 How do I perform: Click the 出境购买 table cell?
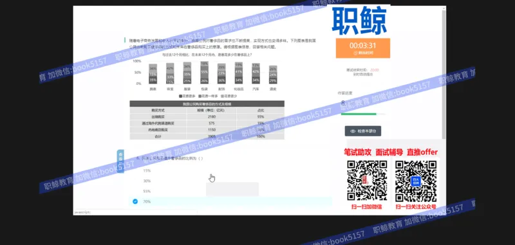[x=158, y=117]
